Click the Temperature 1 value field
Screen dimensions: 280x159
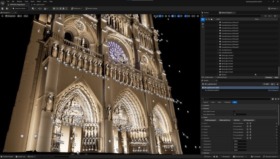click(240, 141)
